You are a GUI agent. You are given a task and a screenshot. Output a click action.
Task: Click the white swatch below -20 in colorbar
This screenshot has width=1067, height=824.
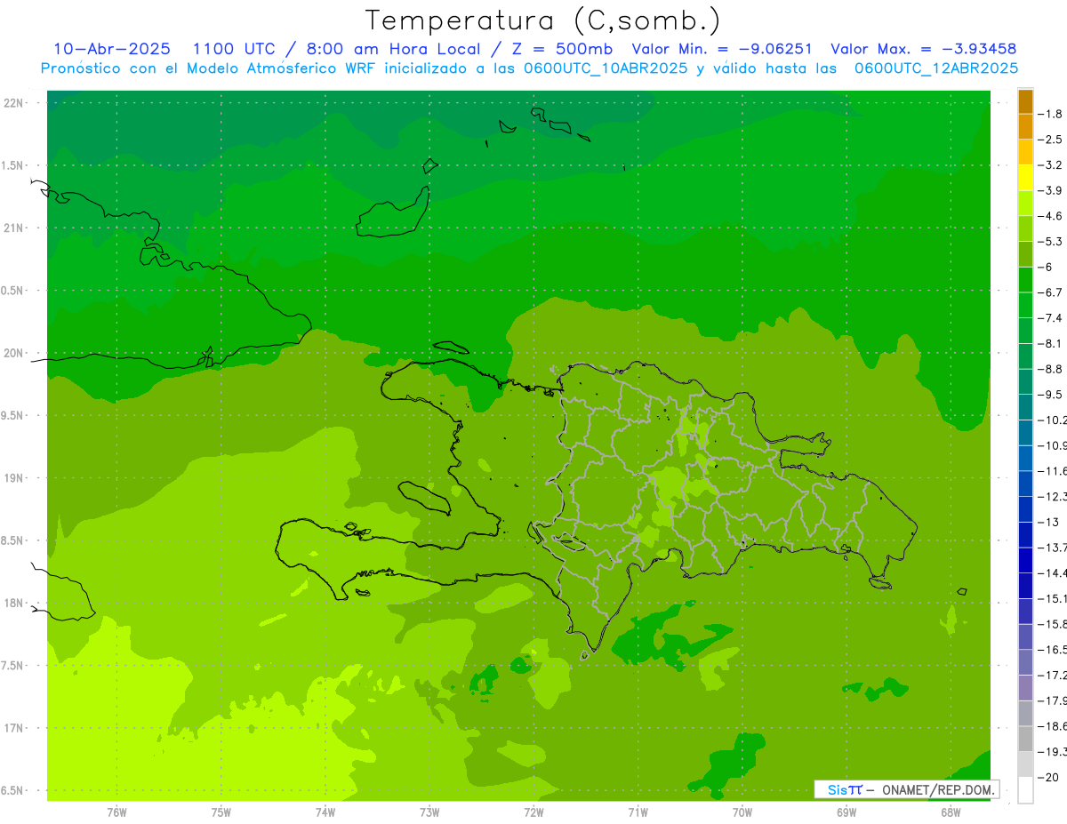1025,789
